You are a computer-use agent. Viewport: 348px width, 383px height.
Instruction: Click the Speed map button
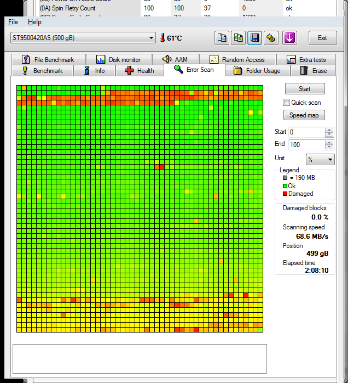(304, 115)
